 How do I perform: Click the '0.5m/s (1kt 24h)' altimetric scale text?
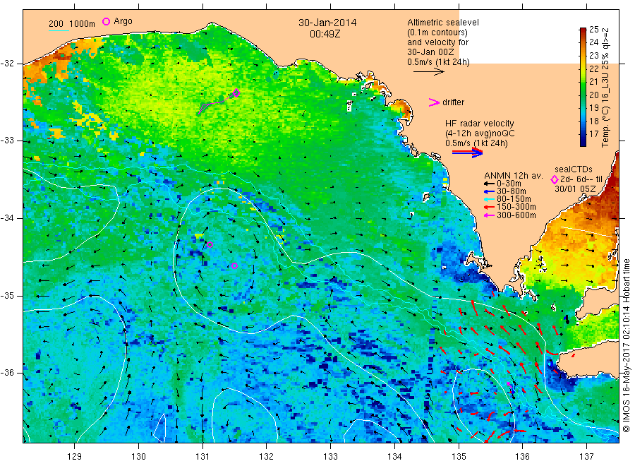click(439, 62)
